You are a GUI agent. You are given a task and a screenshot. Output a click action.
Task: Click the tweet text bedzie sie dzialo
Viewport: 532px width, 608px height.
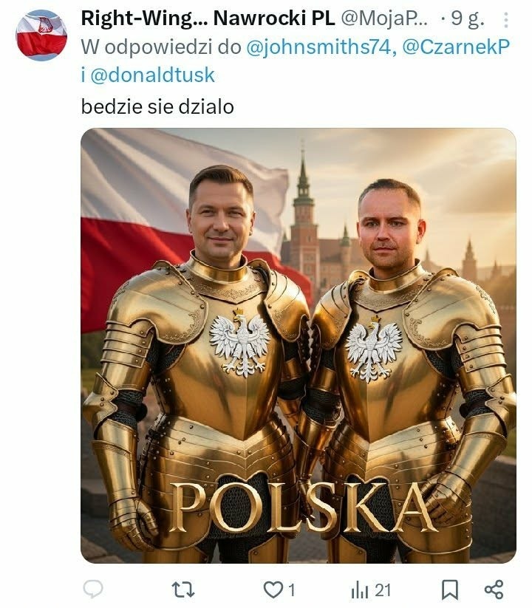coord(157,106)
